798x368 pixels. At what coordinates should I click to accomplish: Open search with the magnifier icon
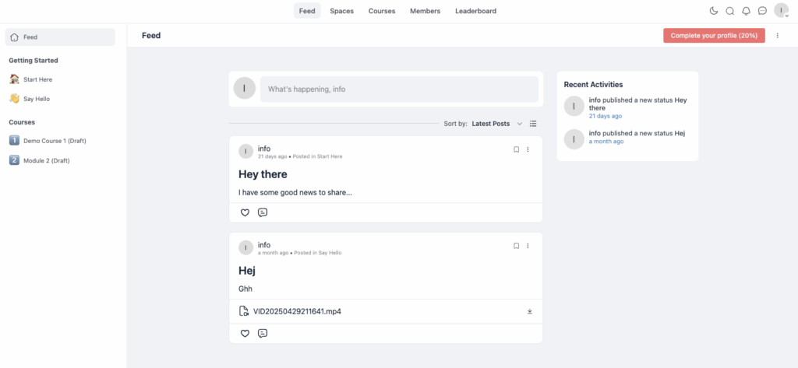729,11
